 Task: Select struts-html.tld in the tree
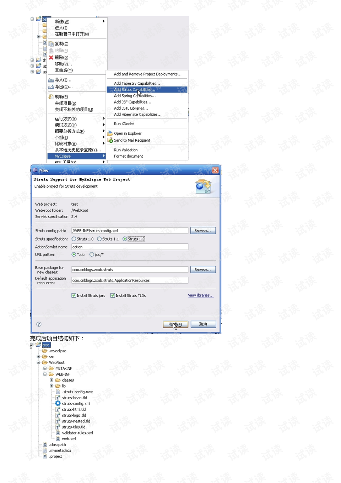point(74,409)
